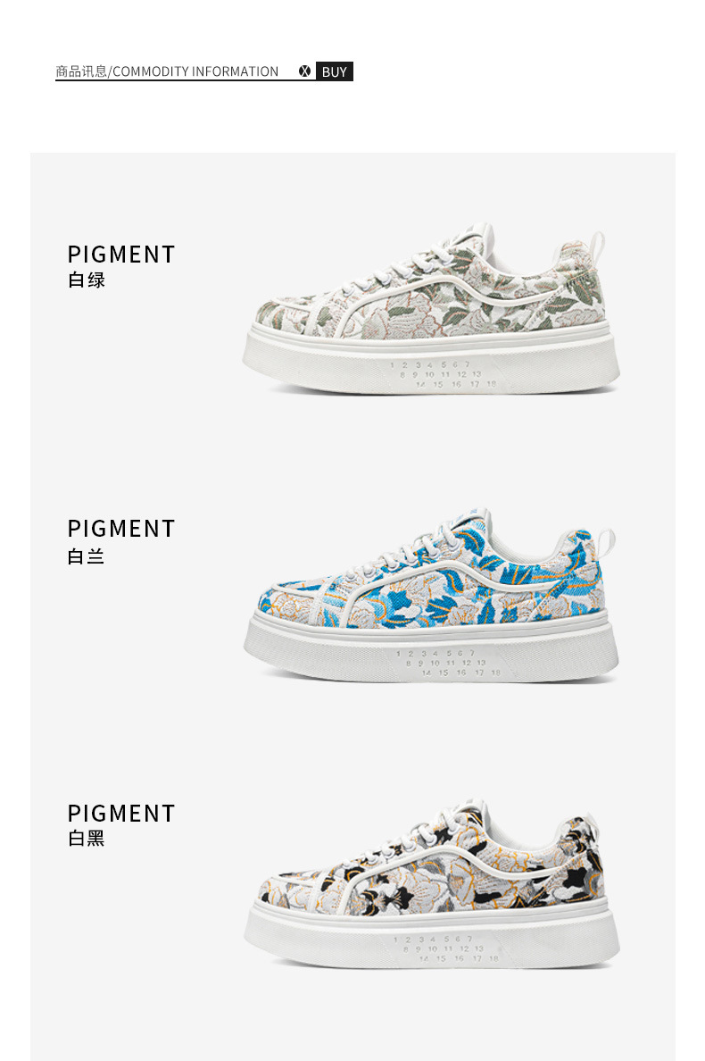This screenshot has height=1061, width=705.
Task: Click the embossed sole numbers on blue sneaker
Action: click(x=449, y=663)
